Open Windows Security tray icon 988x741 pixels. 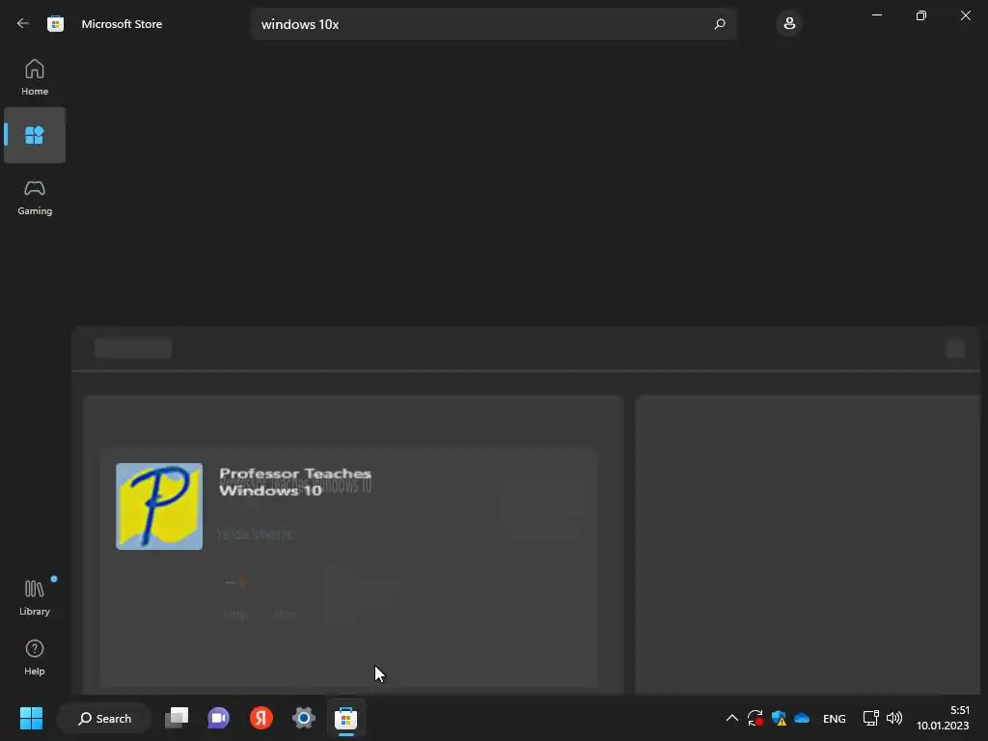[x=779, y=718]
